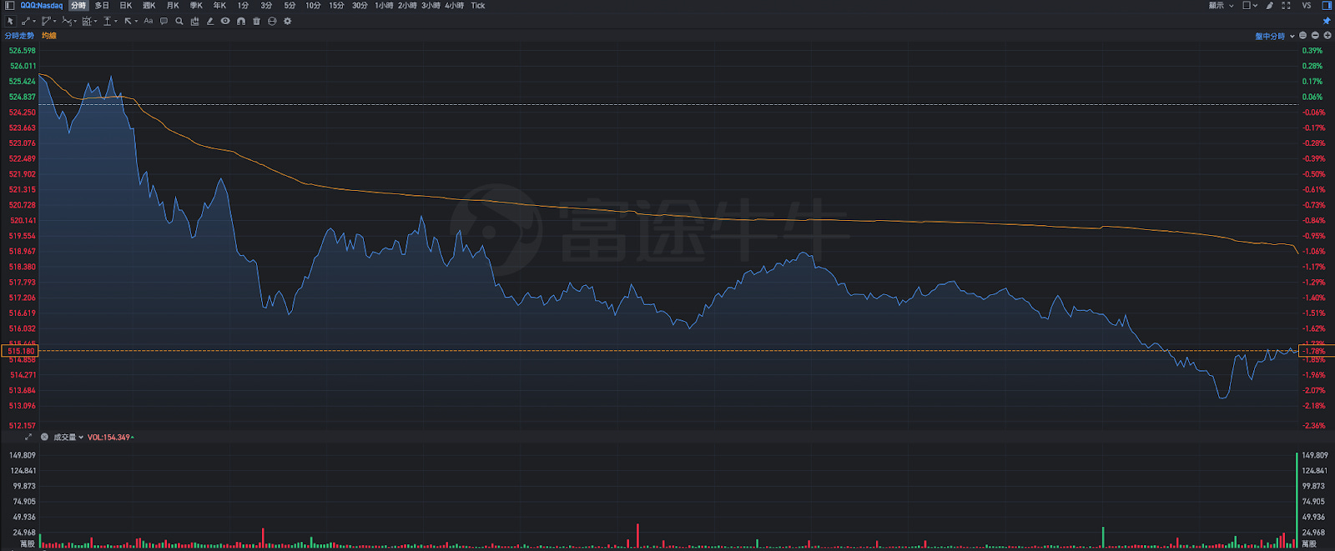Select the 3小時 interval
Viewport: 1335px width, 551px height.
coord(431,5)
